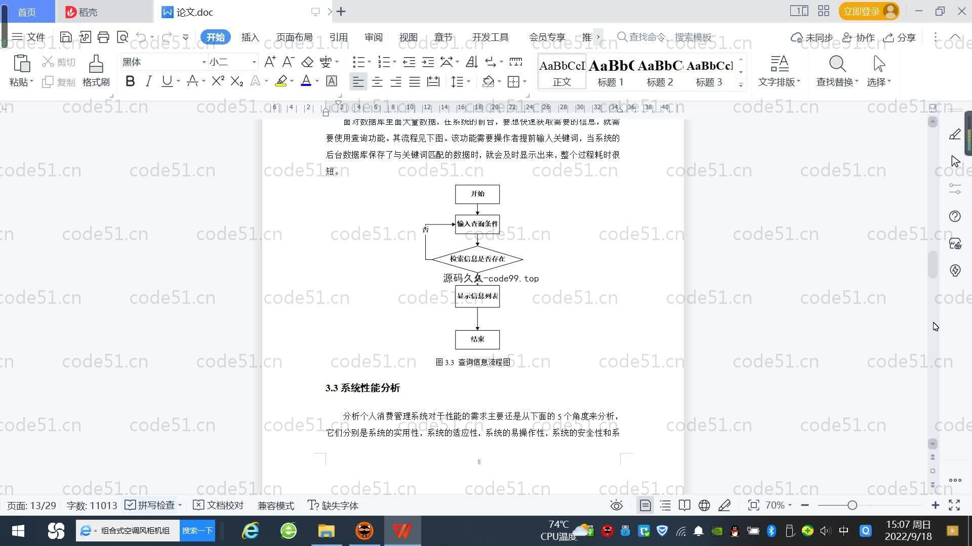Switch to outline view icon
Viewport: 972px width, 546px height.
665,506
